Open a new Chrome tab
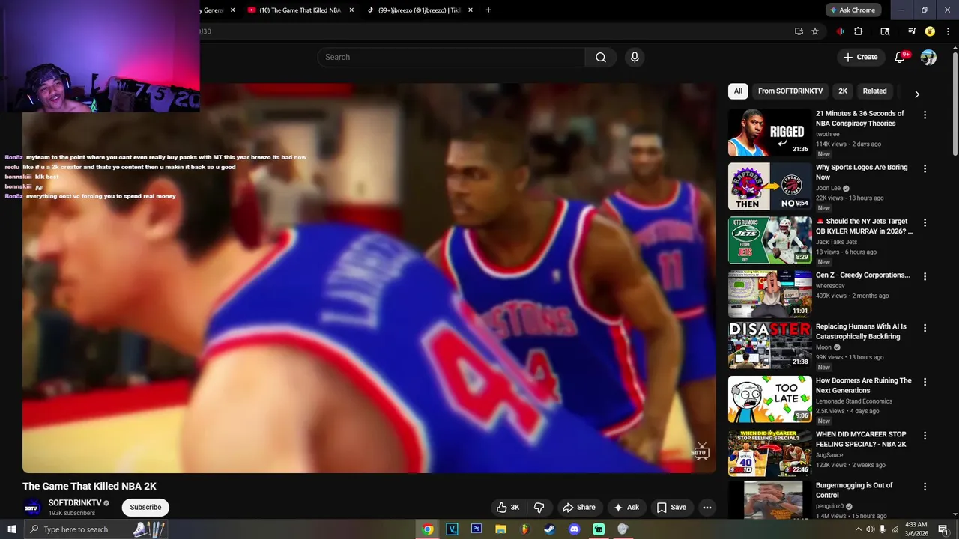 pyautogui.click(x=488, y=10)
